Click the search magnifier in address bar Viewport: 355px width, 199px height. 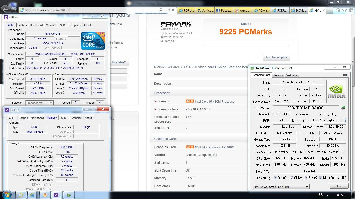[160, 10]
